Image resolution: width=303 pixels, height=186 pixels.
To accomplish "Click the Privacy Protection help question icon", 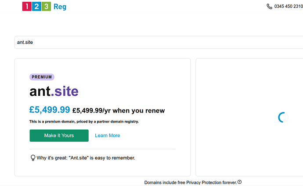I will [x=240, y=182].
